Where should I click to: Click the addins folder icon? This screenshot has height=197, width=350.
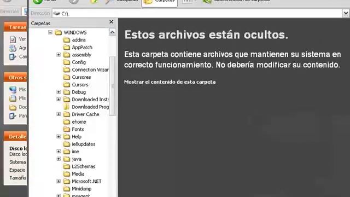point(67,40)
